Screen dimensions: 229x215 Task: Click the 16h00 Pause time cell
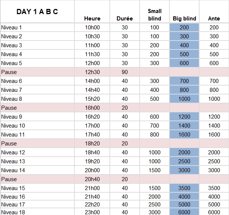92,108
